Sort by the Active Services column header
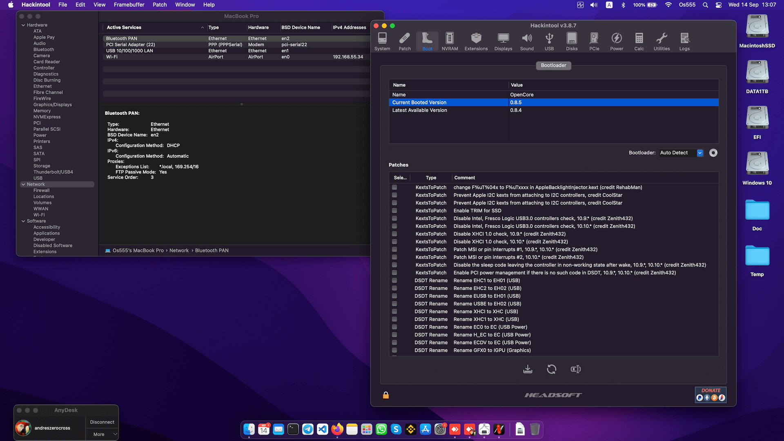784x441 pixels. click(154, 27)
